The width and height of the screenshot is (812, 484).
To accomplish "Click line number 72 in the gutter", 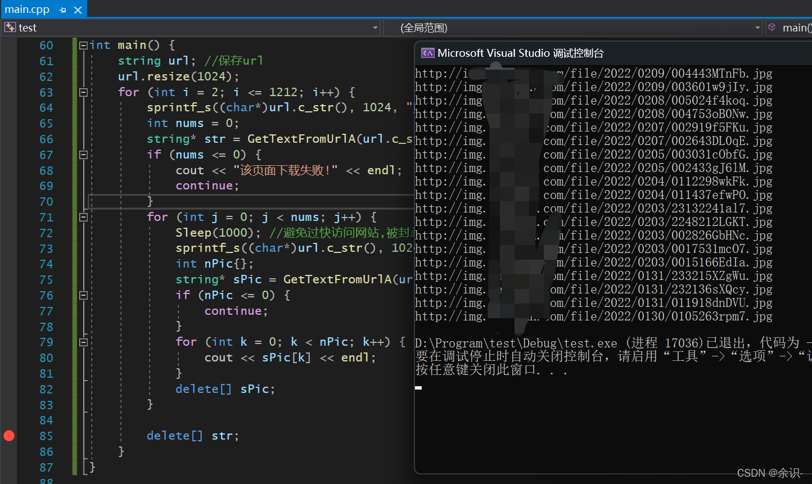I will pos(46,233).
